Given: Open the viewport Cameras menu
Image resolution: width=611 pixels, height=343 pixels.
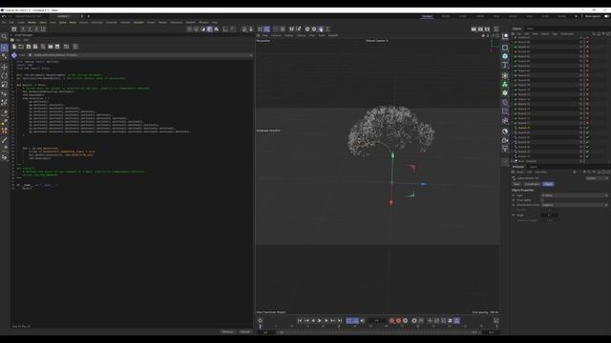Looking at the screenshot, I should (276, 35).
